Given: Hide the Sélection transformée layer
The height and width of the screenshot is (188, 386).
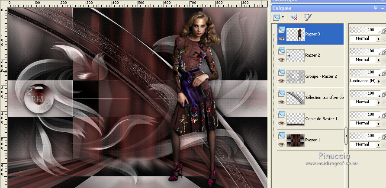Looking at the screenshot, I should pos(281,102).
